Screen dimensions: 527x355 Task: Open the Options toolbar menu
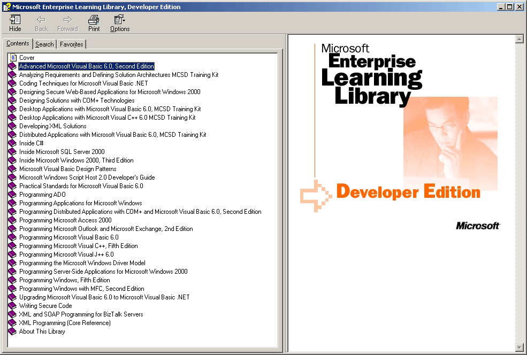point(120,24)
